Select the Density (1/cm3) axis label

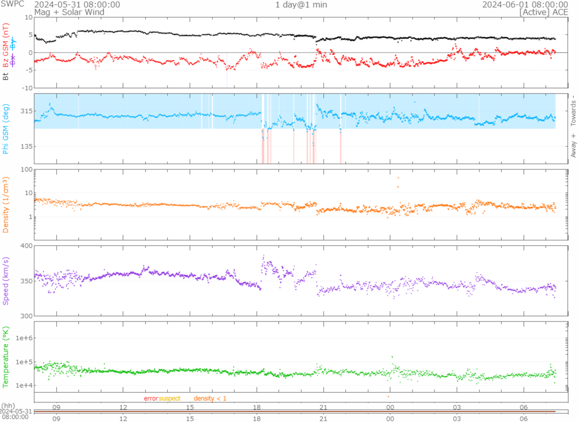[x=6, y=206]
